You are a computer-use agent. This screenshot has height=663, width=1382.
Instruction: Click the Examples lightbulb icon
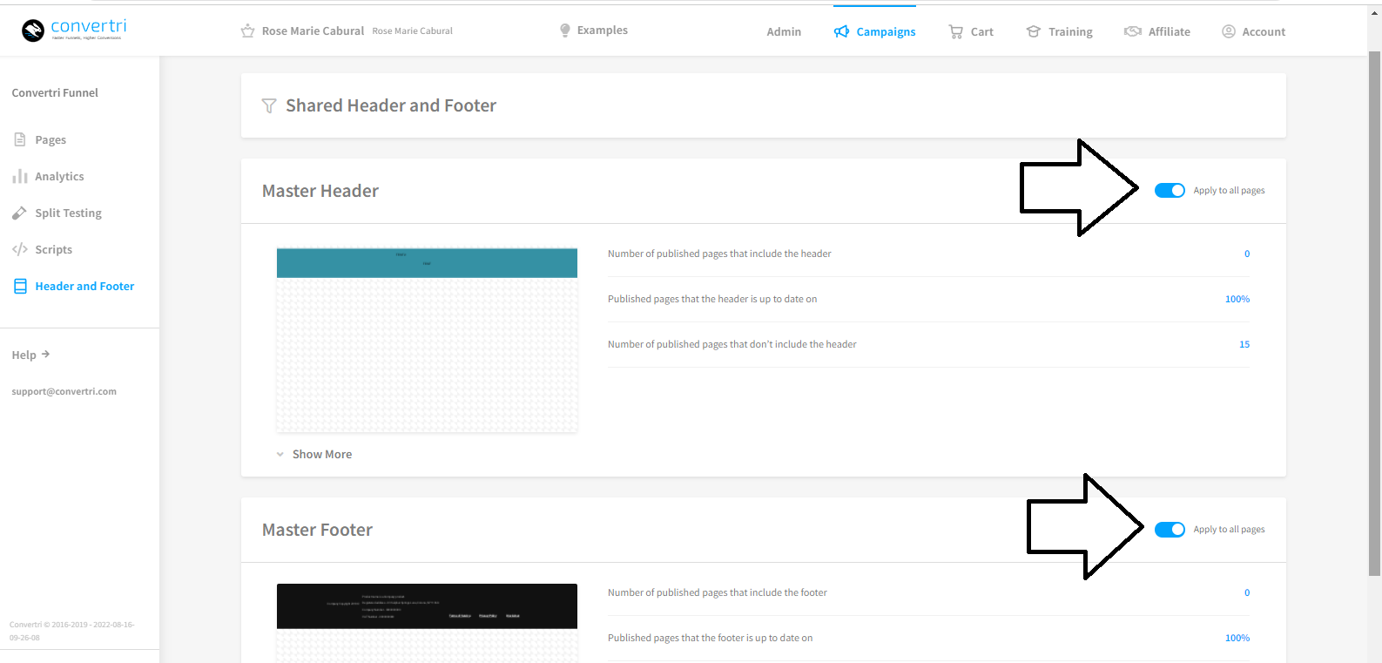(x=564, y=30)
